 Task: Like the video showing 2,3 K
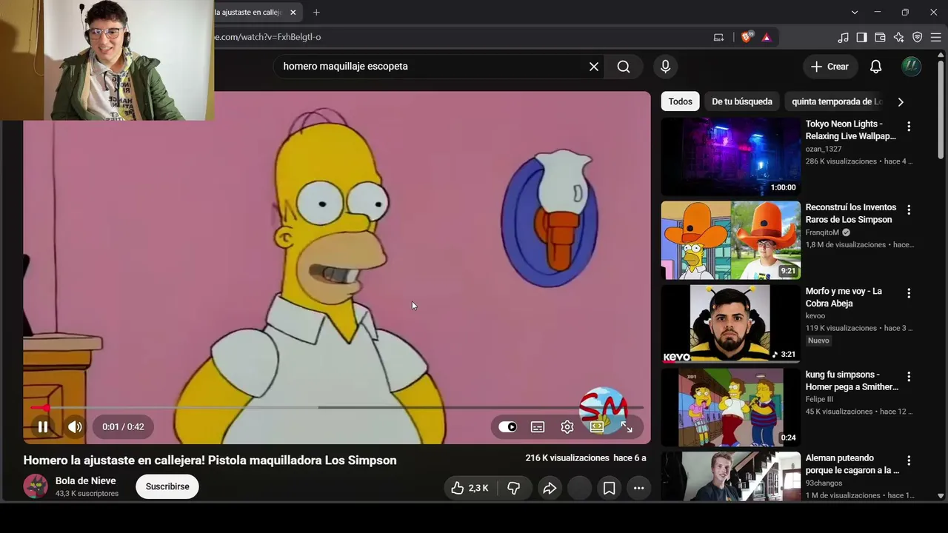pyautogui.click(x=470, y=488)
